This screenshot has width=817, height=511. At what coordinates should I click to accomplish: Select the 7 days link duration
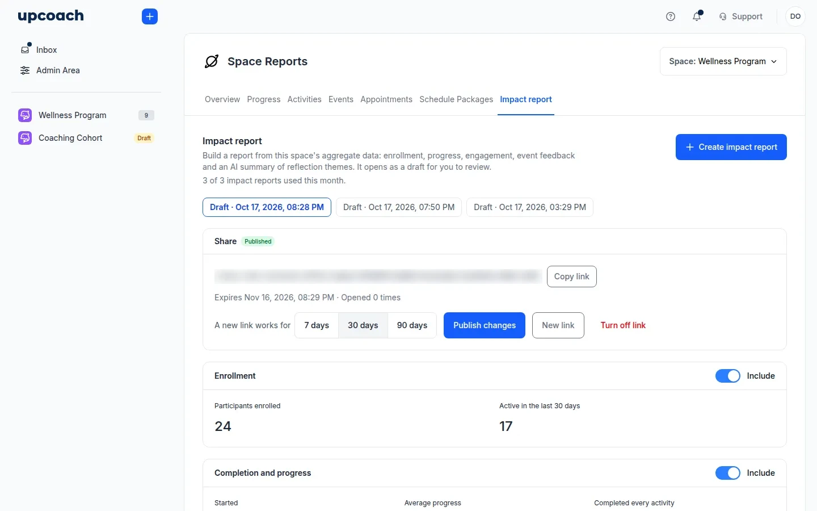tap(317, 325)
